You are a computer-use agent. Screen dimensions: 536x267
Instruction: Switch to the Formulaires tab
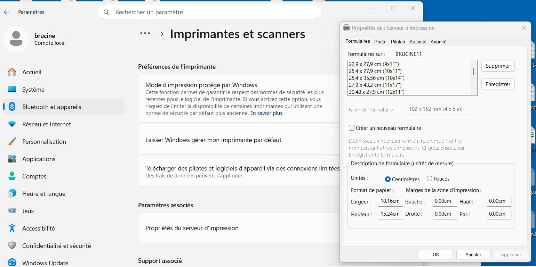pyautogui.click(x=358, y=41)
